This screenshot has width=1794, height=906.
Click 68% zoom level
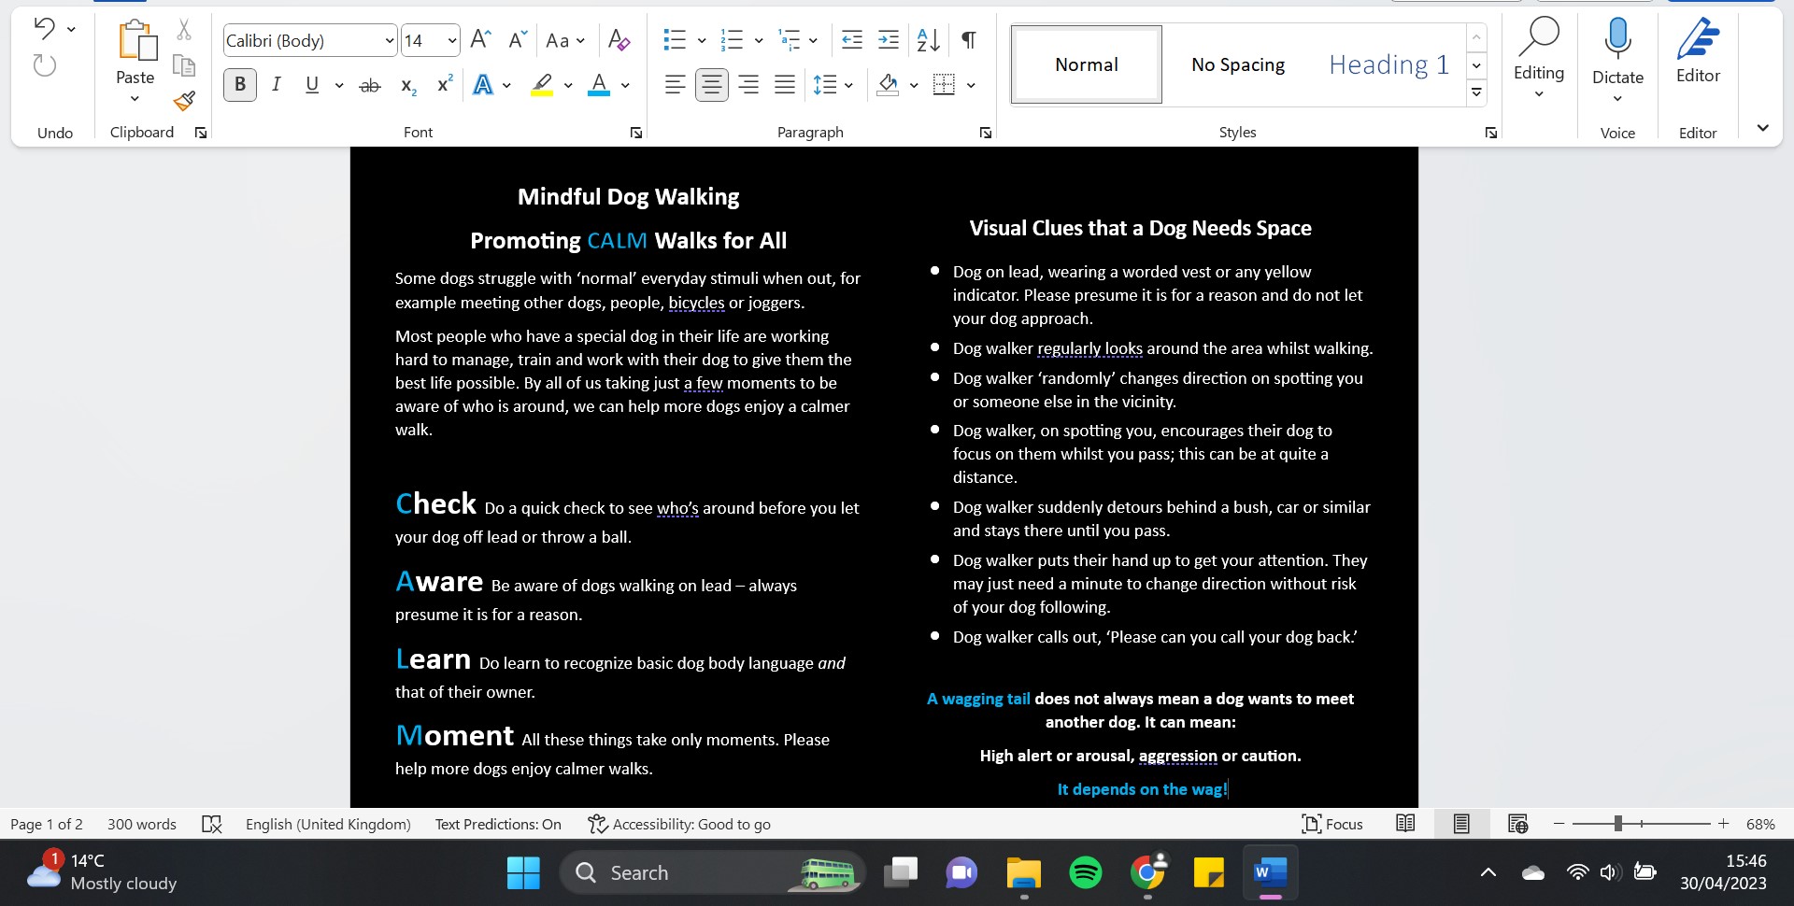[x=1760, y=824]
